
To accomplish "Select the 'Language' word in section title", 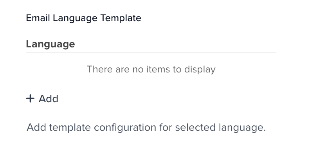I will point(75,18).
